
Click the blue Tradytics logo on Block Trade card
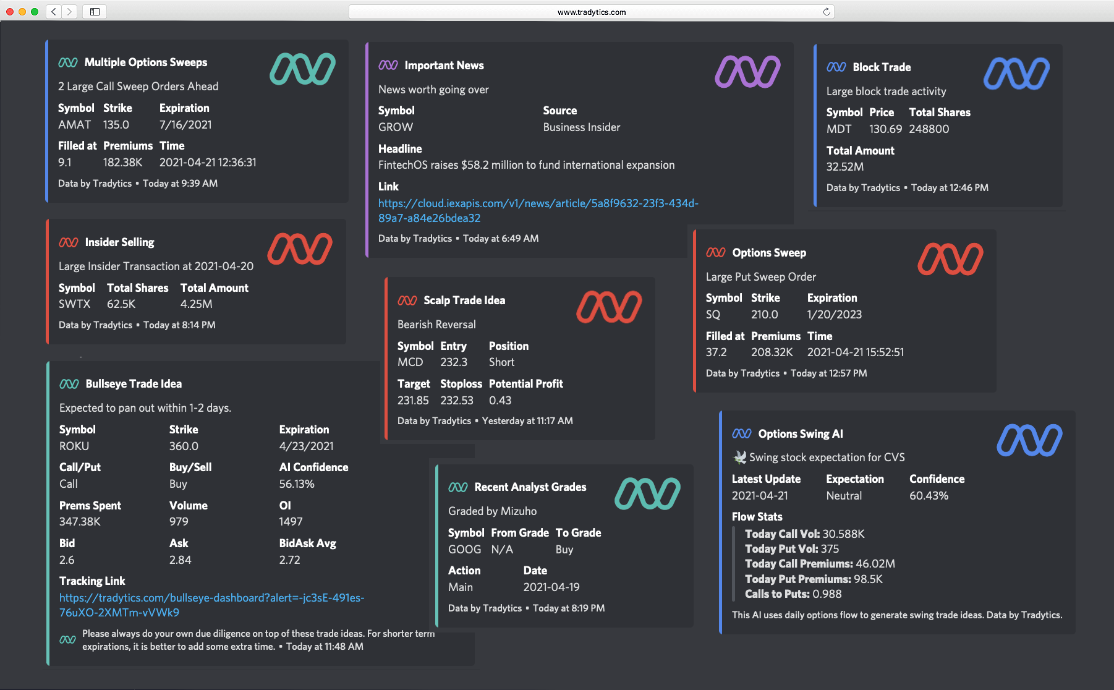point(1015,74)
